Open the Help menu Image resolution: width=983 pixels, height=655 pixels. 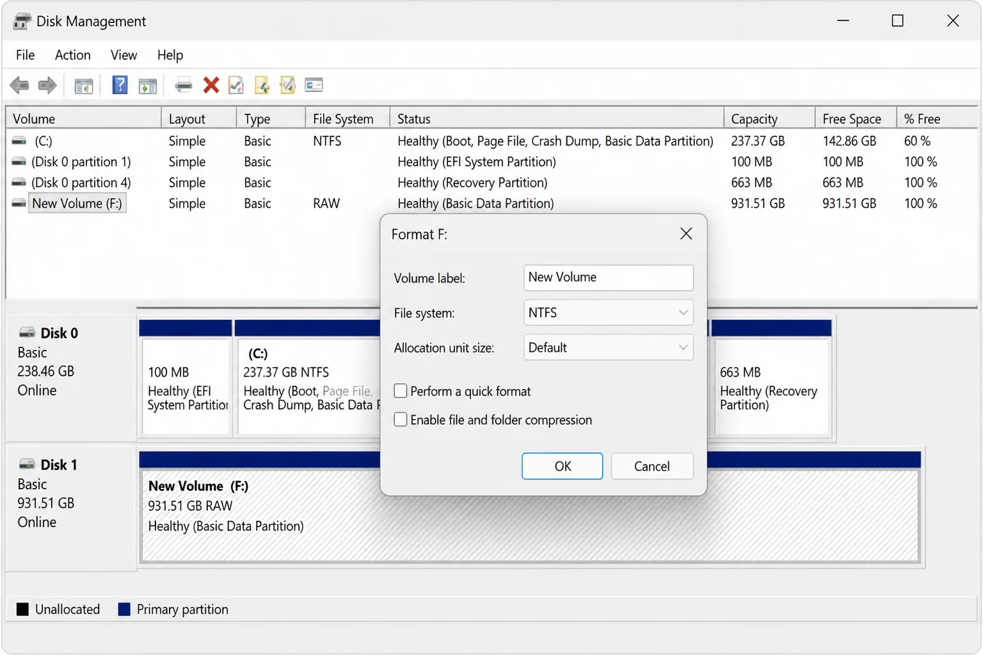pos(170,55)
